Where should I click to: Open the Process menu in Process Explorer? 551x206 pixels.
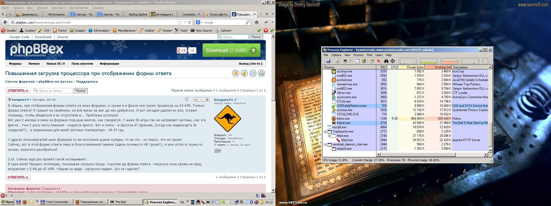(x=358, y=55)
